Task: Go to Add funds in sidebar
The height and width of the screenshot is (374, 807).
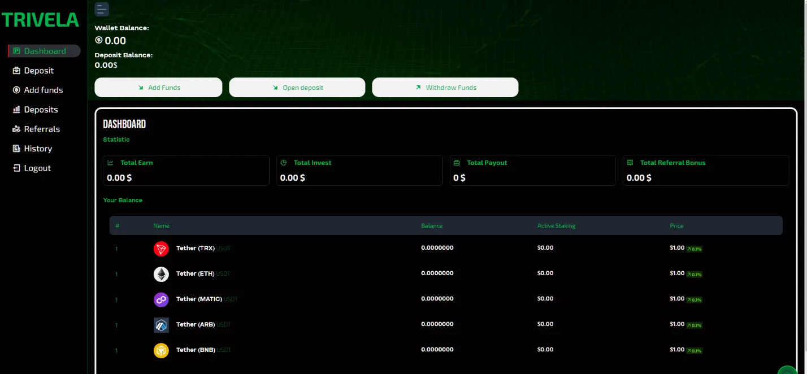Action: pos(37,90)
